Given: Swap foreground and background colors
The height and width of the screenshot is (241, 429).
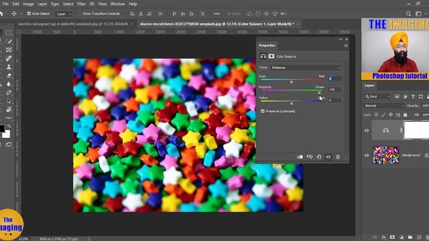Looking at the screenshot, I should point(9,126).
